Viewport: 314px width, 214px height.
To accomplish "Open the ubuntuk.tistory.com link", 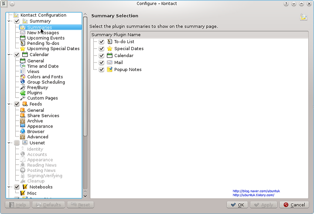I will 253,195.
